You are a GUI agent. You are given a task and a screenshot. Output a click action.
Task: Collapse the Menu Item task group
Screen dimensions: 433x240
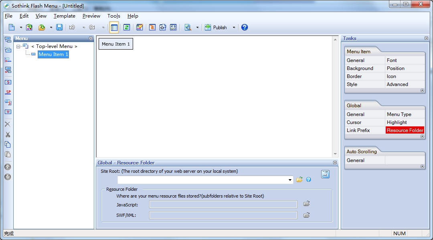(x=422, y=91)
